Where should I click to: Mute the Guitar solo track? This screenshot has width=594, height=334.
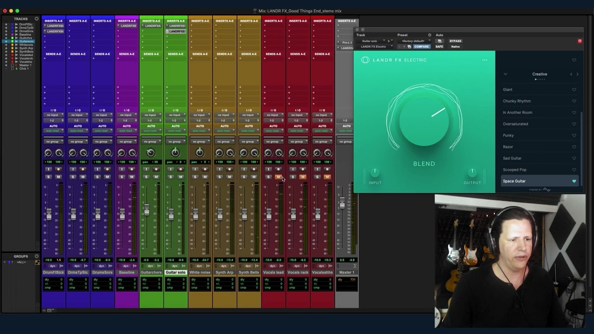(x=181, y=177)
